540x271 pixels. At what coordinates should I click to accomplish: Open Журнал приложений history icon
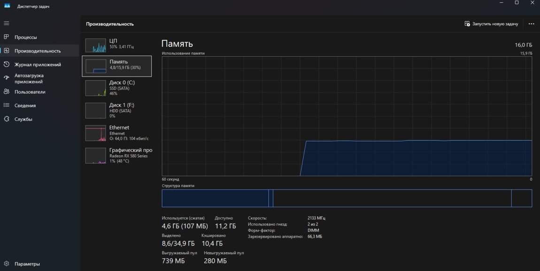coord(6,64)
